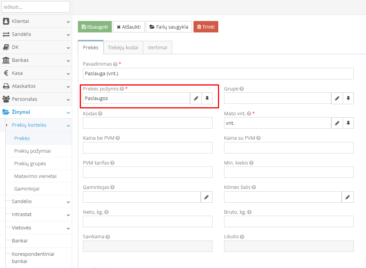Expand the Sandėlis menu chevron
This screenshot has height=268, width=366.
(x=68, y=35)
